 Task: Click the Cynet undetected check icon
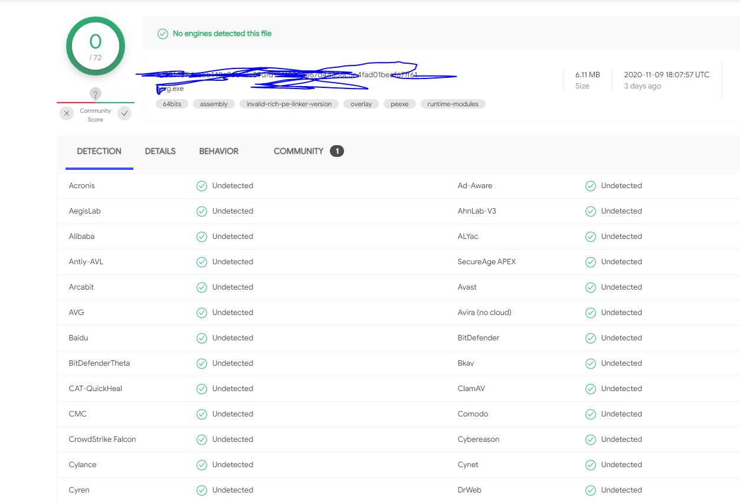591,465
